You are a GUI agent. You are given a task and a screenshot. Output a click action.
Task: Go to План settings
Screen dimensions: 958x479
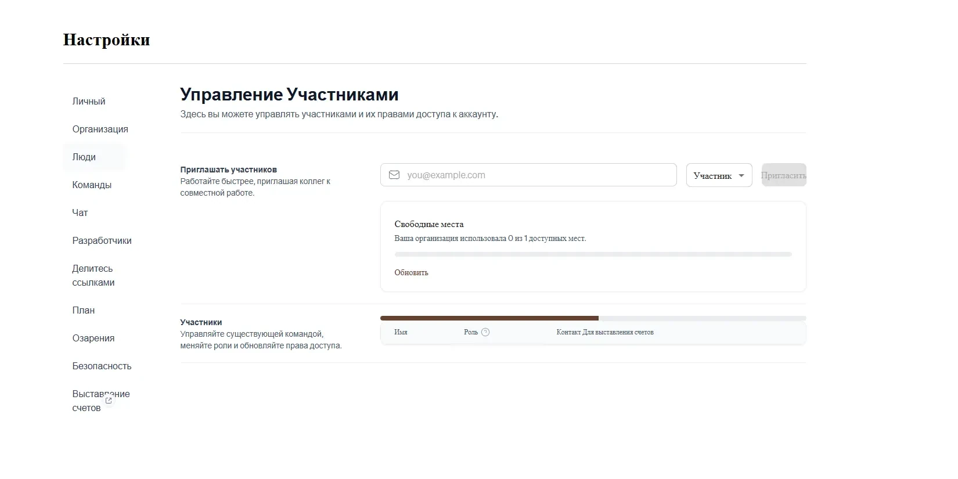pyautogui.click(x=84, y=310)
